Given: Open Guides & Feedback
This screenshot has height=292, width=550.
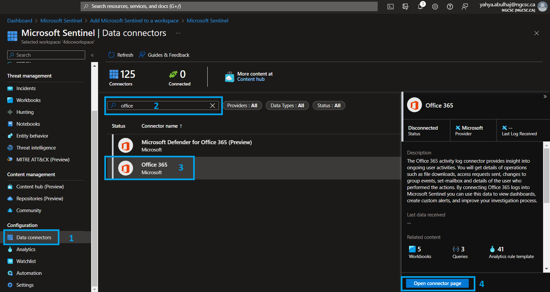Looking at the screenshot, I should coord(164,55).
